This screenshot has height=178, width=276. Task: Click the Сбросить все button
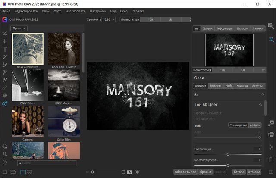(x=185, y=172)
